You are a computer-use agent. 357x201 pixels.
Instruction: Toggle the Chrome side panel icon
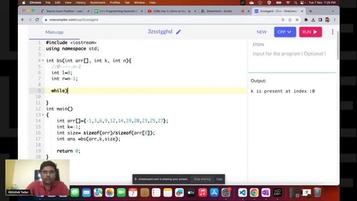click(320, 20)
